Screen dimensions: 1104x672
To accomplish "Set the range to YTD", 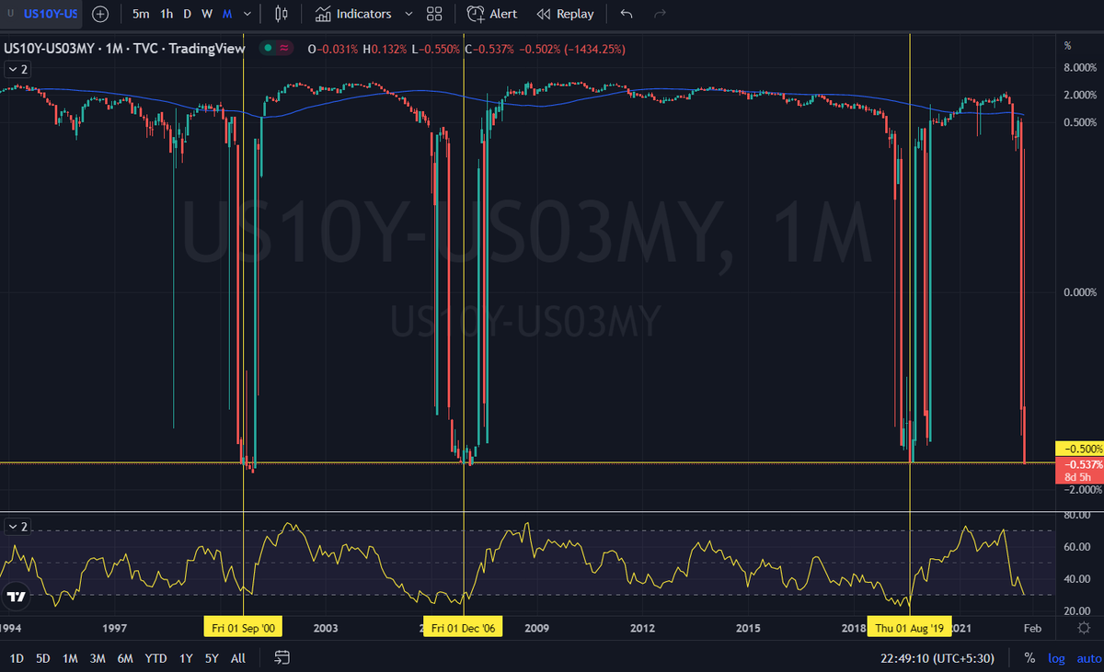I will (x=156, y=658).
